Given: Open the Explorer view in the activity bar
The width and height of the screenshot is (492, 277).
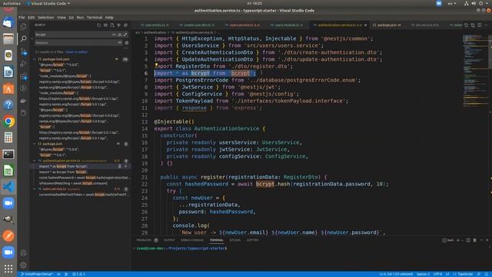Looking at the screenshot, I should (x=23, y=27).
